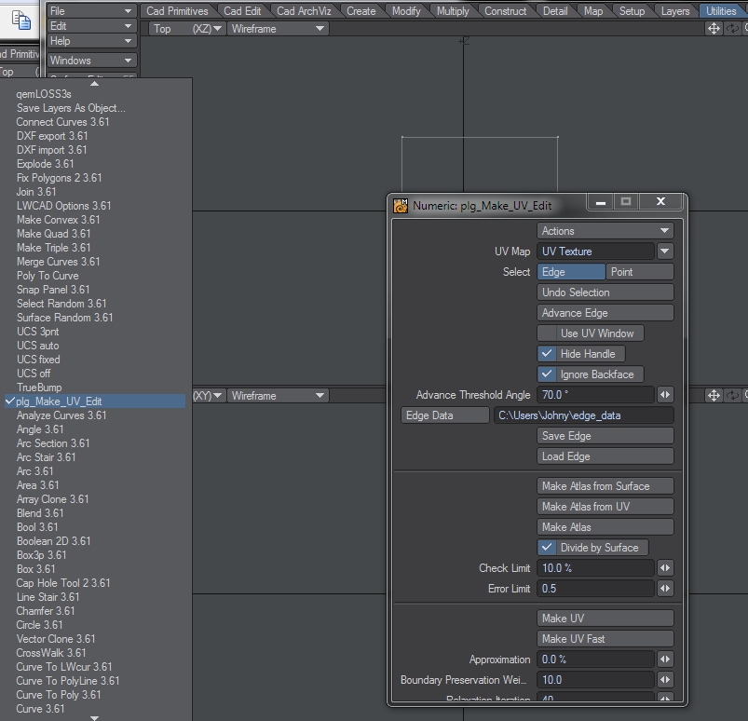This screenshot has height=721, width=748.
Task: Disable the Hide Handle checkbox
Action: click(548, 354)
